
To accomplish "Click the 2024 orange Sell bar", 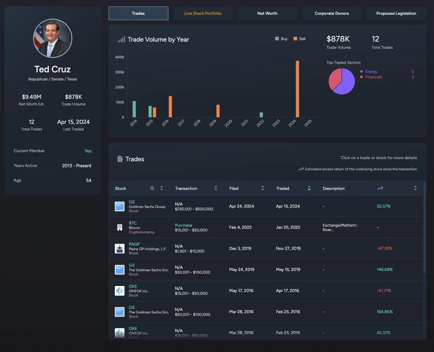I will coord(297,89).
